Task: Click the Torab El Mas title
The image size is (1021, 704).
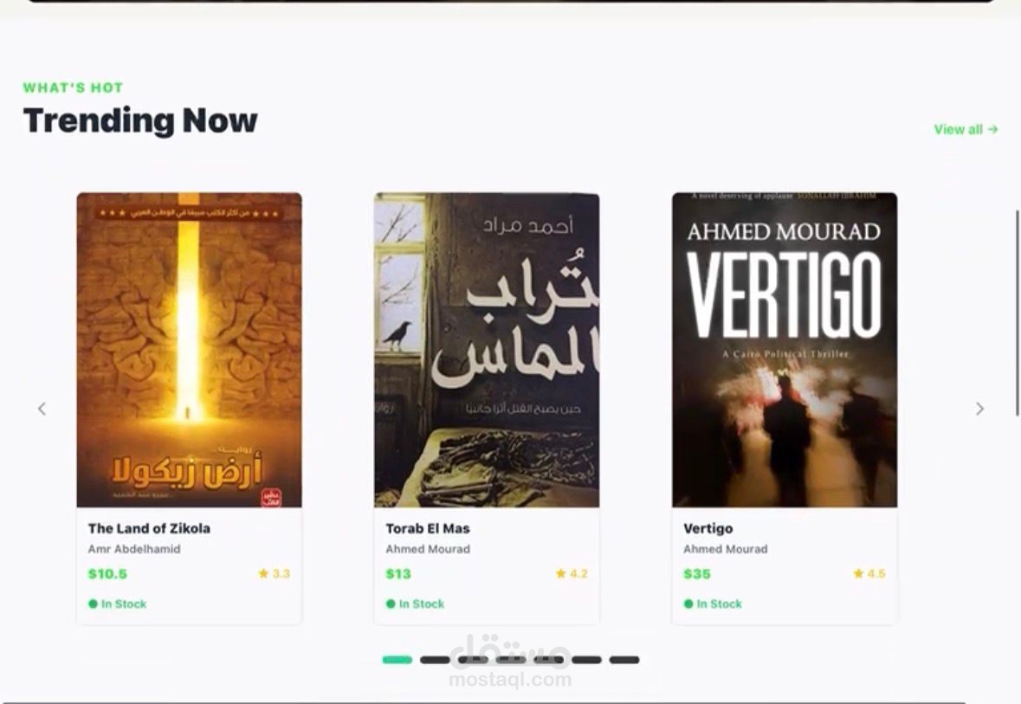Action: tap(428, 528)
